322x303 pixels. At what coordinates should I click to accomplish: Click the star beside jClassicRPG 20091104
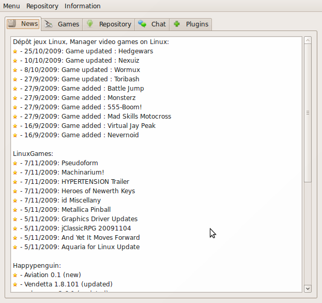[15, 228]
